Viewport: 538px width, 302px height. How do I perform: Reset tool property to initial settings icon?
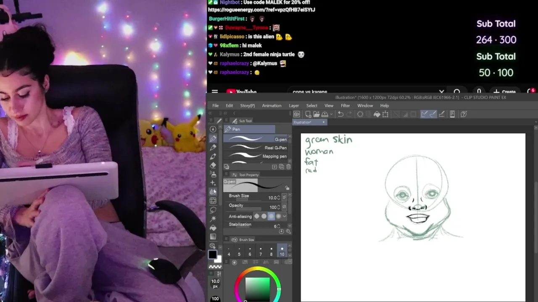[282, 232]
